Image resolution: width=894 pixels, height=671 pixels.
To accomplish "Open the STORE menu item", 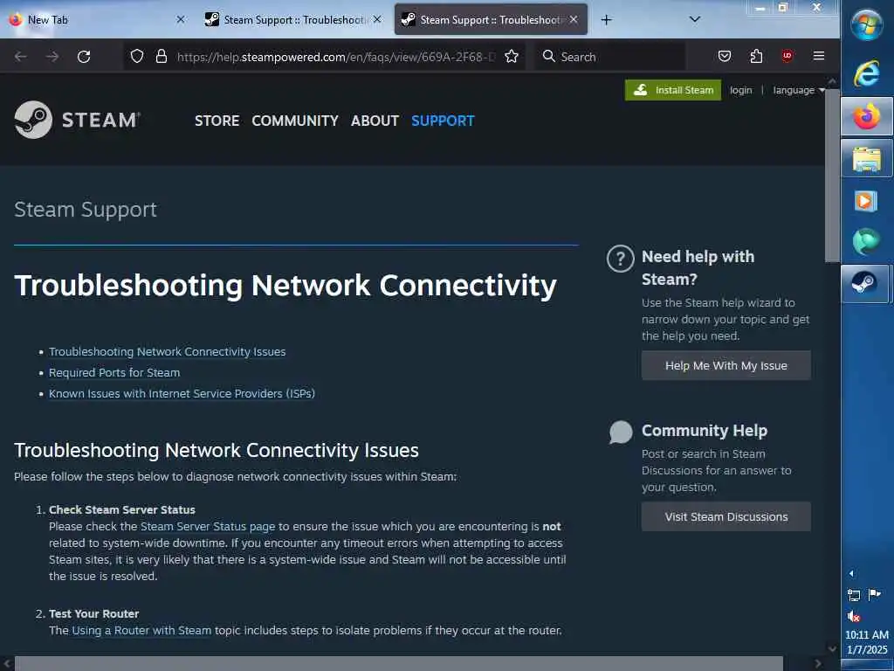I will (217, 121).
